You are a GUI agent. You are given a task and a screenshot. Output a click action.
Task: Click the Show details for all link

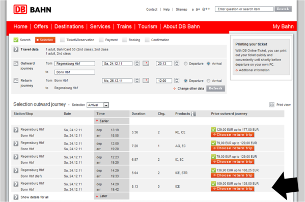(x=35, y=197)
